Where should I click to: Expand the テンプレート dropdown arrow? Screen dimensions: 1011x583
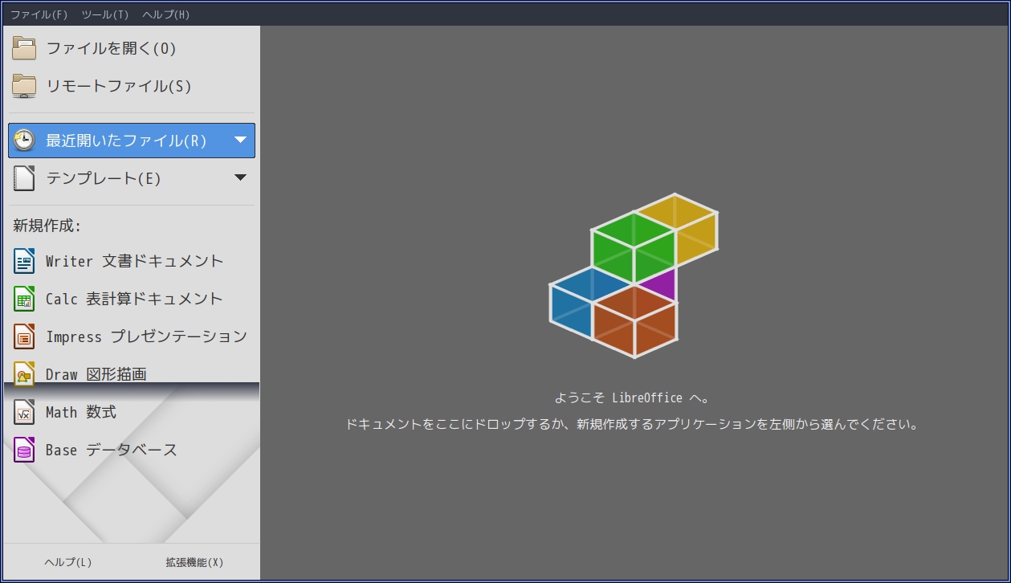(x=240, y=177)
